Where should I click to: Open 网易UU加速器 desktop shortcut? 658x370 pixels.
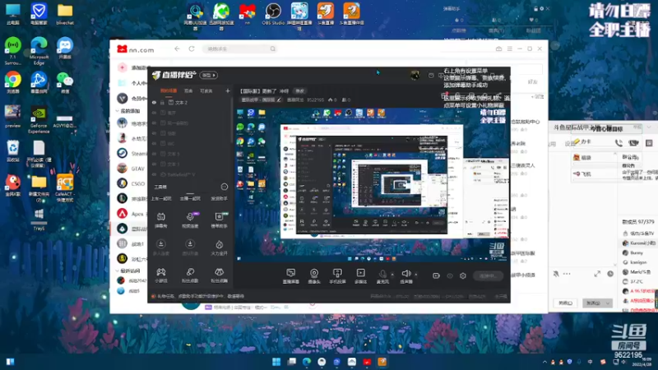tap(195, 16)
